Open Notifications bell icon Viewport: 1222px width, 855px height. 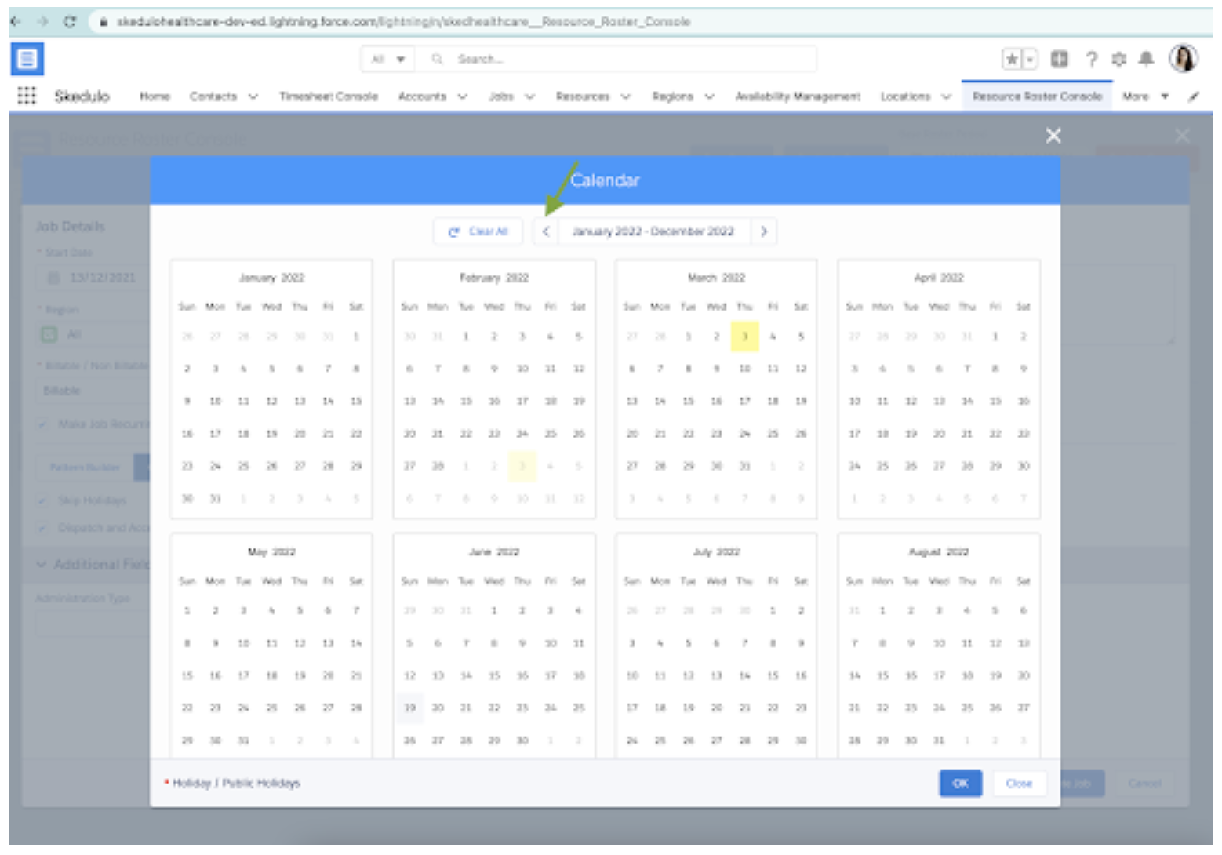tap(1147, 59)
